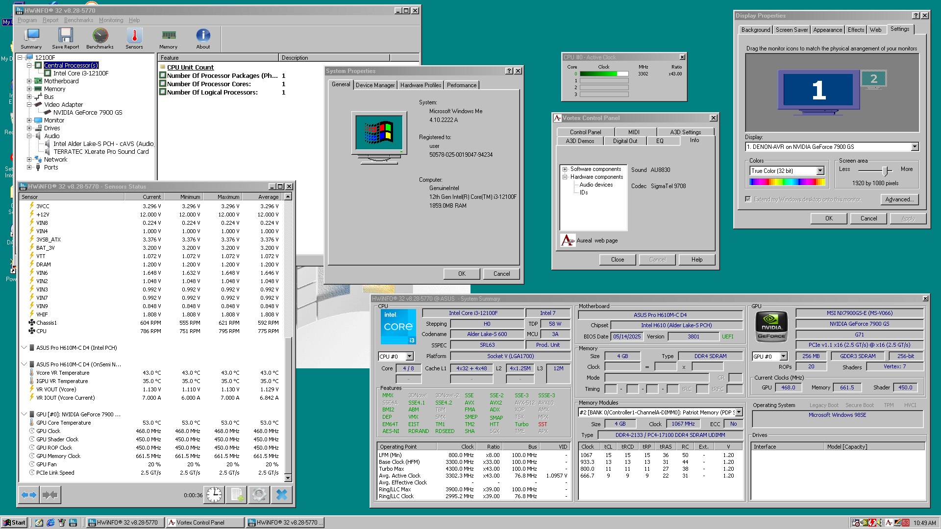941x529 pixels.
Task: Open the Monitoring menu
Action: pos(111,20)
